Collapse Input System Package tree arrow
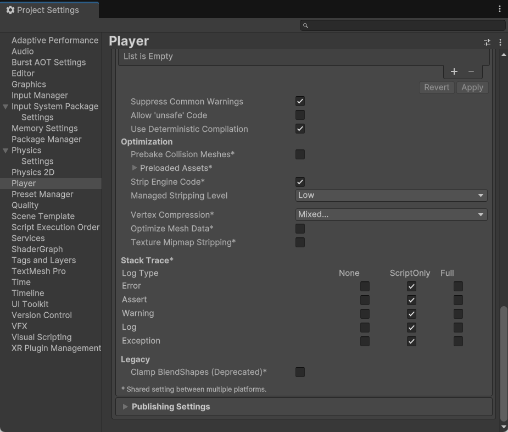 point(5,107)
